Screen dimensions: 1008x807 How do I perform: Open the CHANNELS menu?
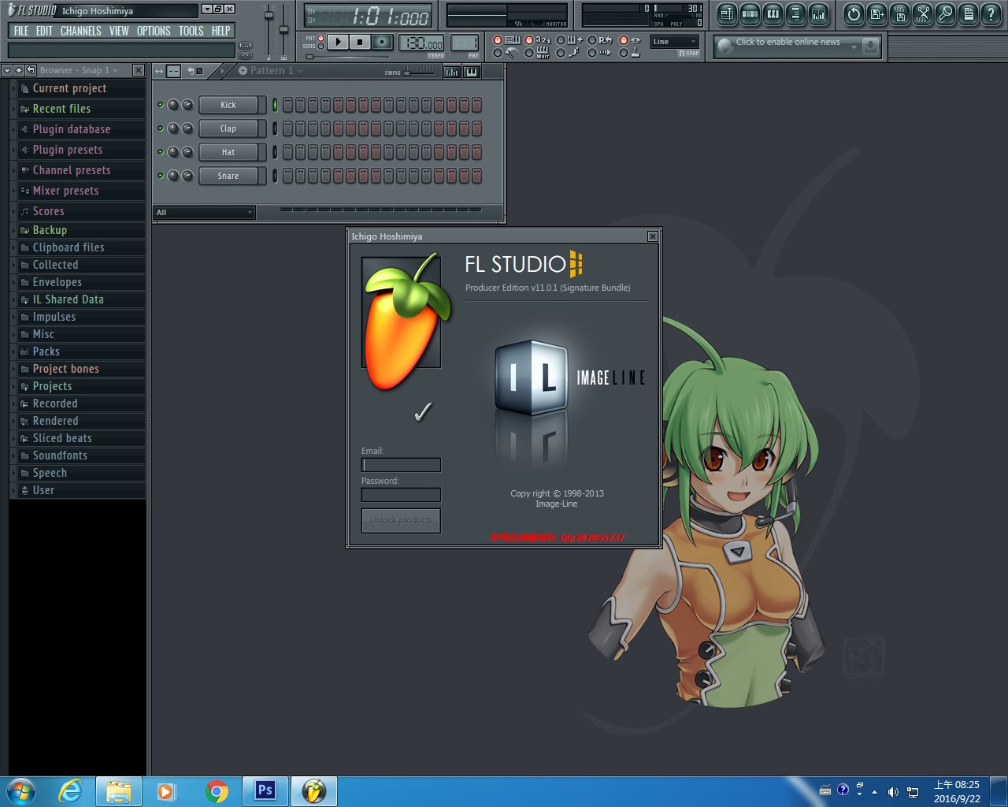(80, 31)
